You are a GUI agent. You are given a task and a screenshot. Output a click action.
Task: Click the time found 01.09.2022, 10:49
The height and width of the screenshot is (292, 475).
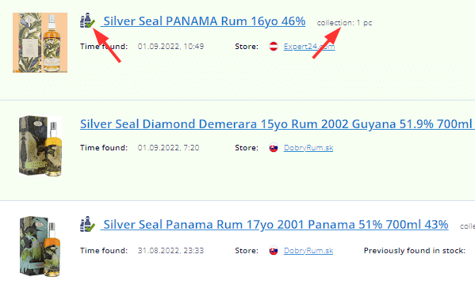170,47
